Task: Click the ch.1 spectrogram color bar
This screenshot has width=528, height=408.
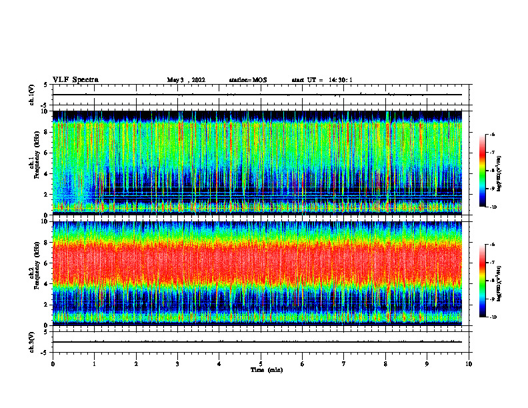Action: tap(482, 171)
